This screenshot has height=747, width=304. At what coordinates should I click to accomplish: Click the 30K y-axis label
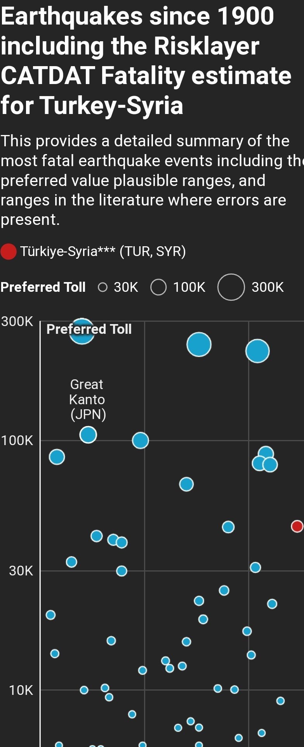point(21,571)
